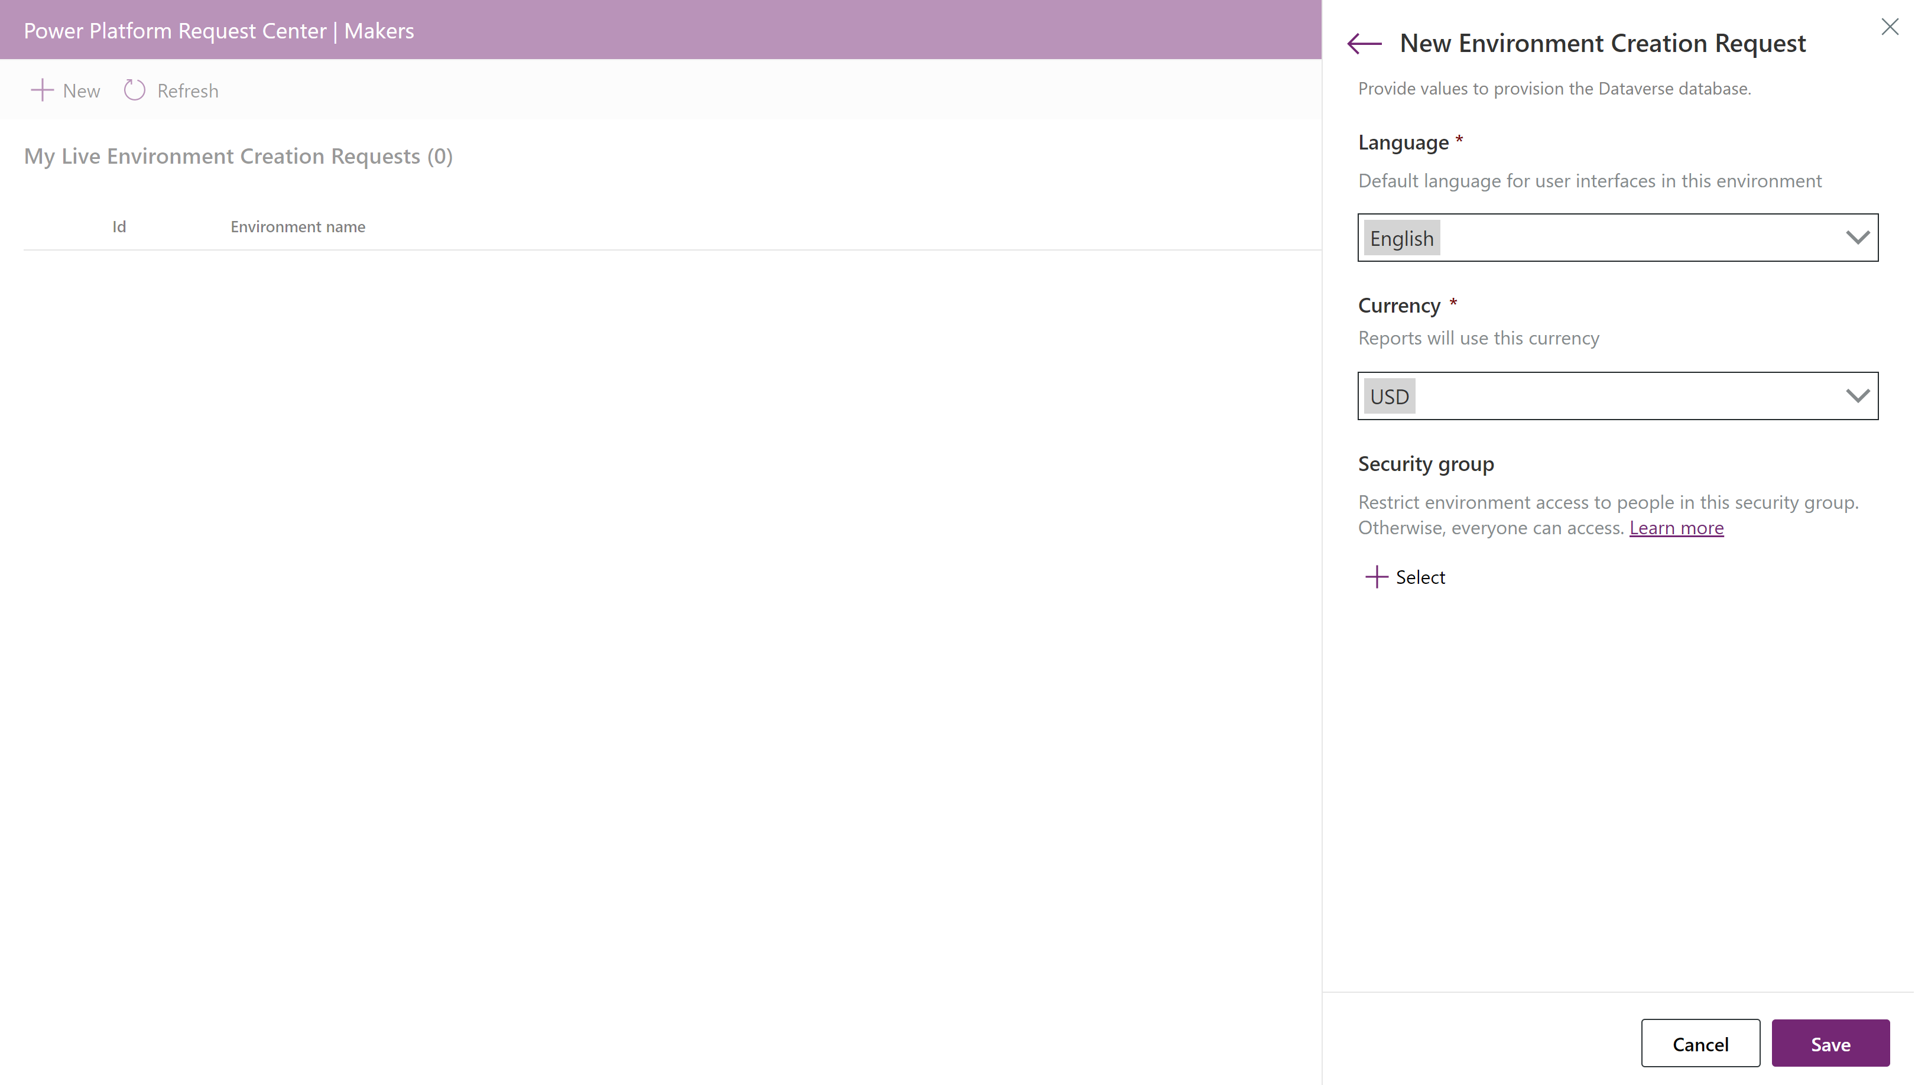Click the back arrow navigation icon
Screen dimensions: 1915x1085
coord(1365,42)
